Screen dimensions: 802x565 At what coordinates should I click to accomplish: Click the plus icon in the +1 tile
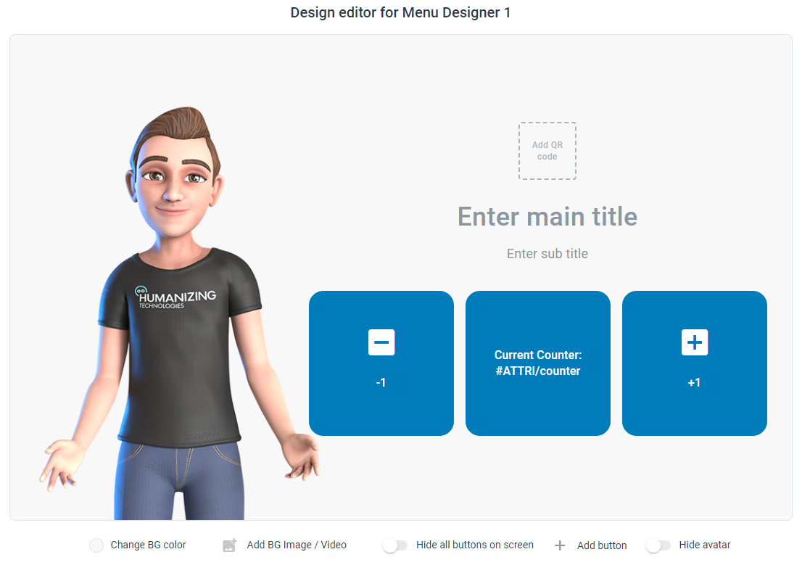click(694, 342)
